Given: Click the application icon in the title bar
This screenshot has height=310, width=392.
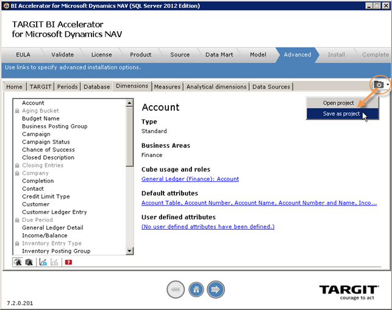Looking at the screenshot, I should [x=5, y=5].
